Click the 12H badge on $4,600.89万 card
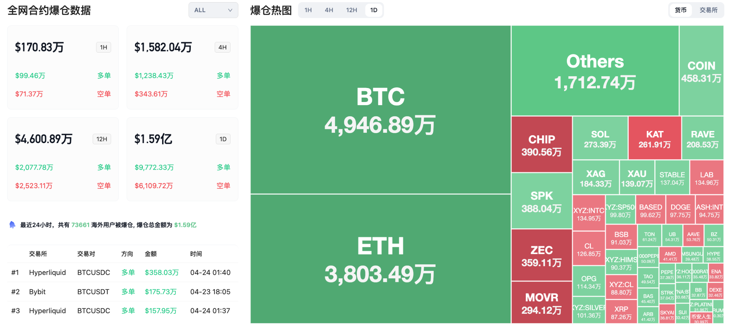733x332 pixels. coord(102,139)
